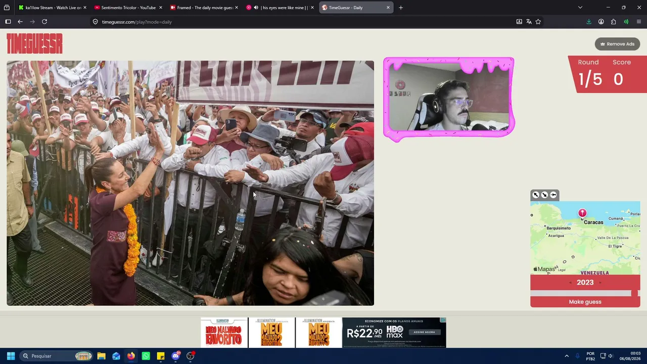Click the round photo in the game
Screen dimensions: 647x364
190,183
